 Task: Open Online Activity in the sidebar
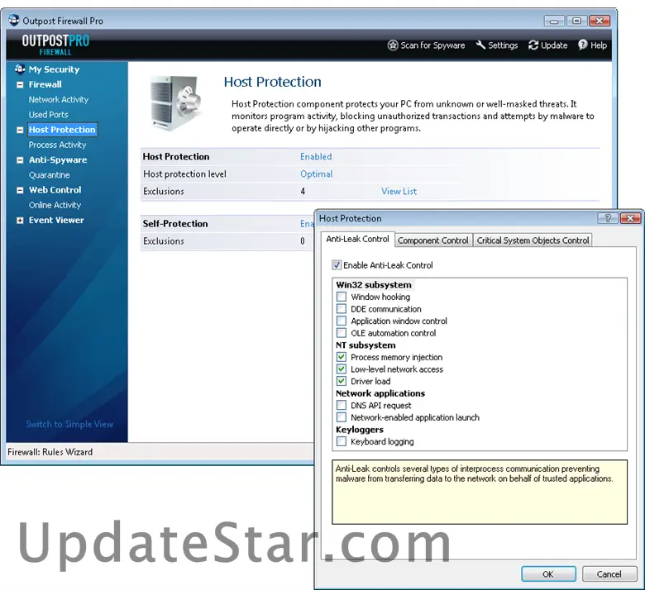(55, 205)
